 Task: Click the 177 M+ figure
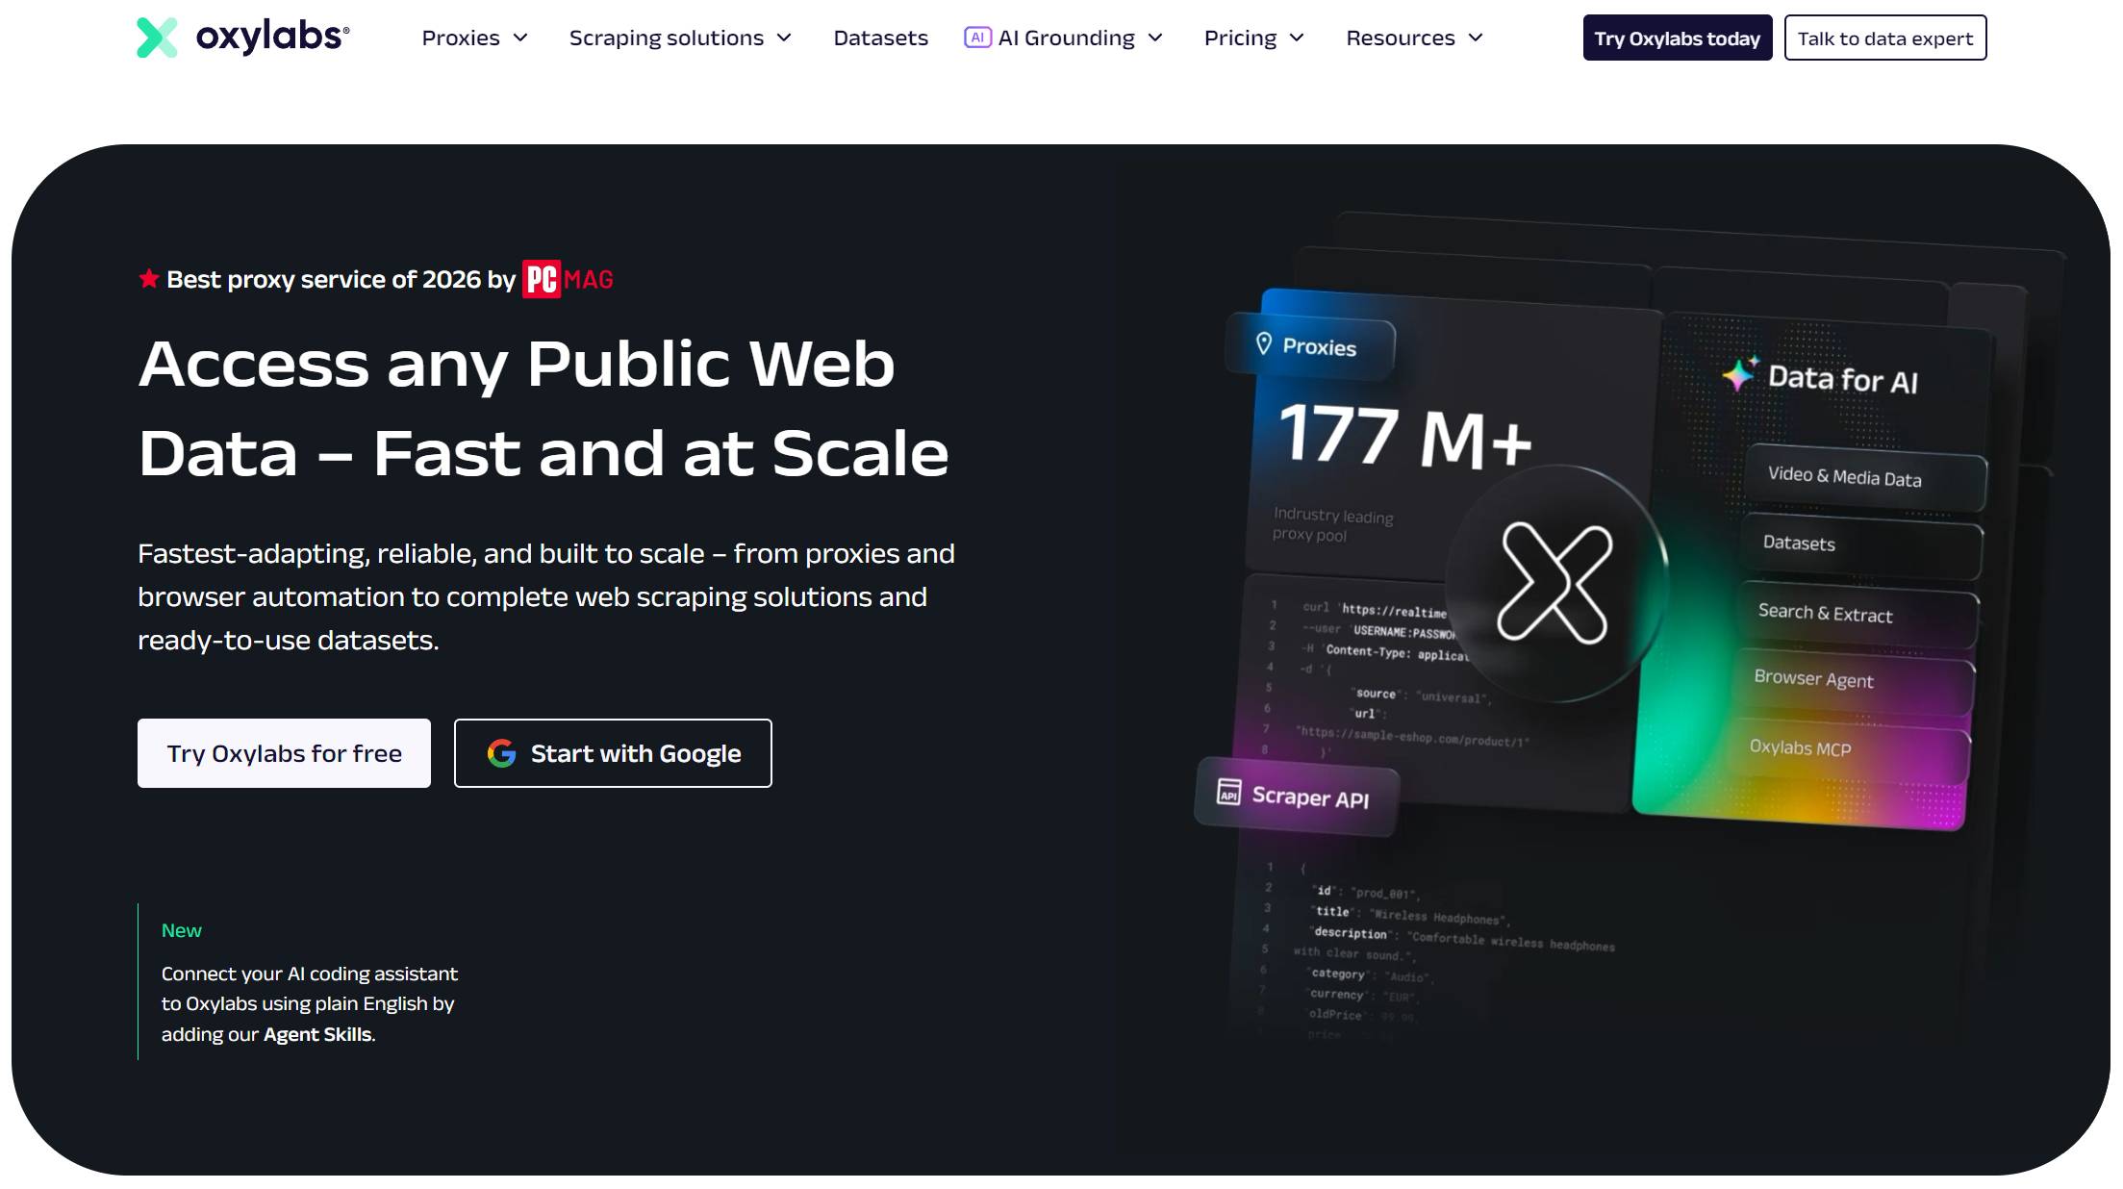(1405, 436)
